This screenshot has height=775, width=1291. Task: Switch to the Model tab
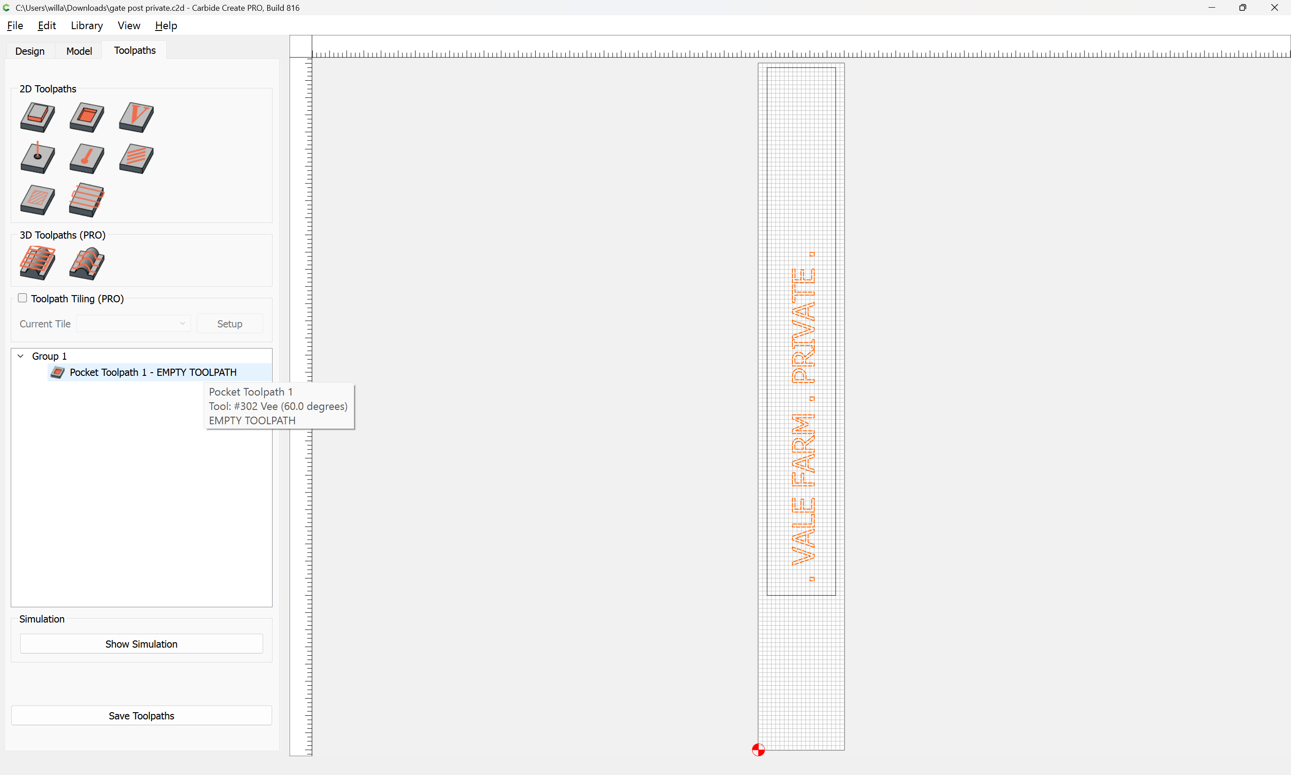pyautogui.click(x=79, y=51)
